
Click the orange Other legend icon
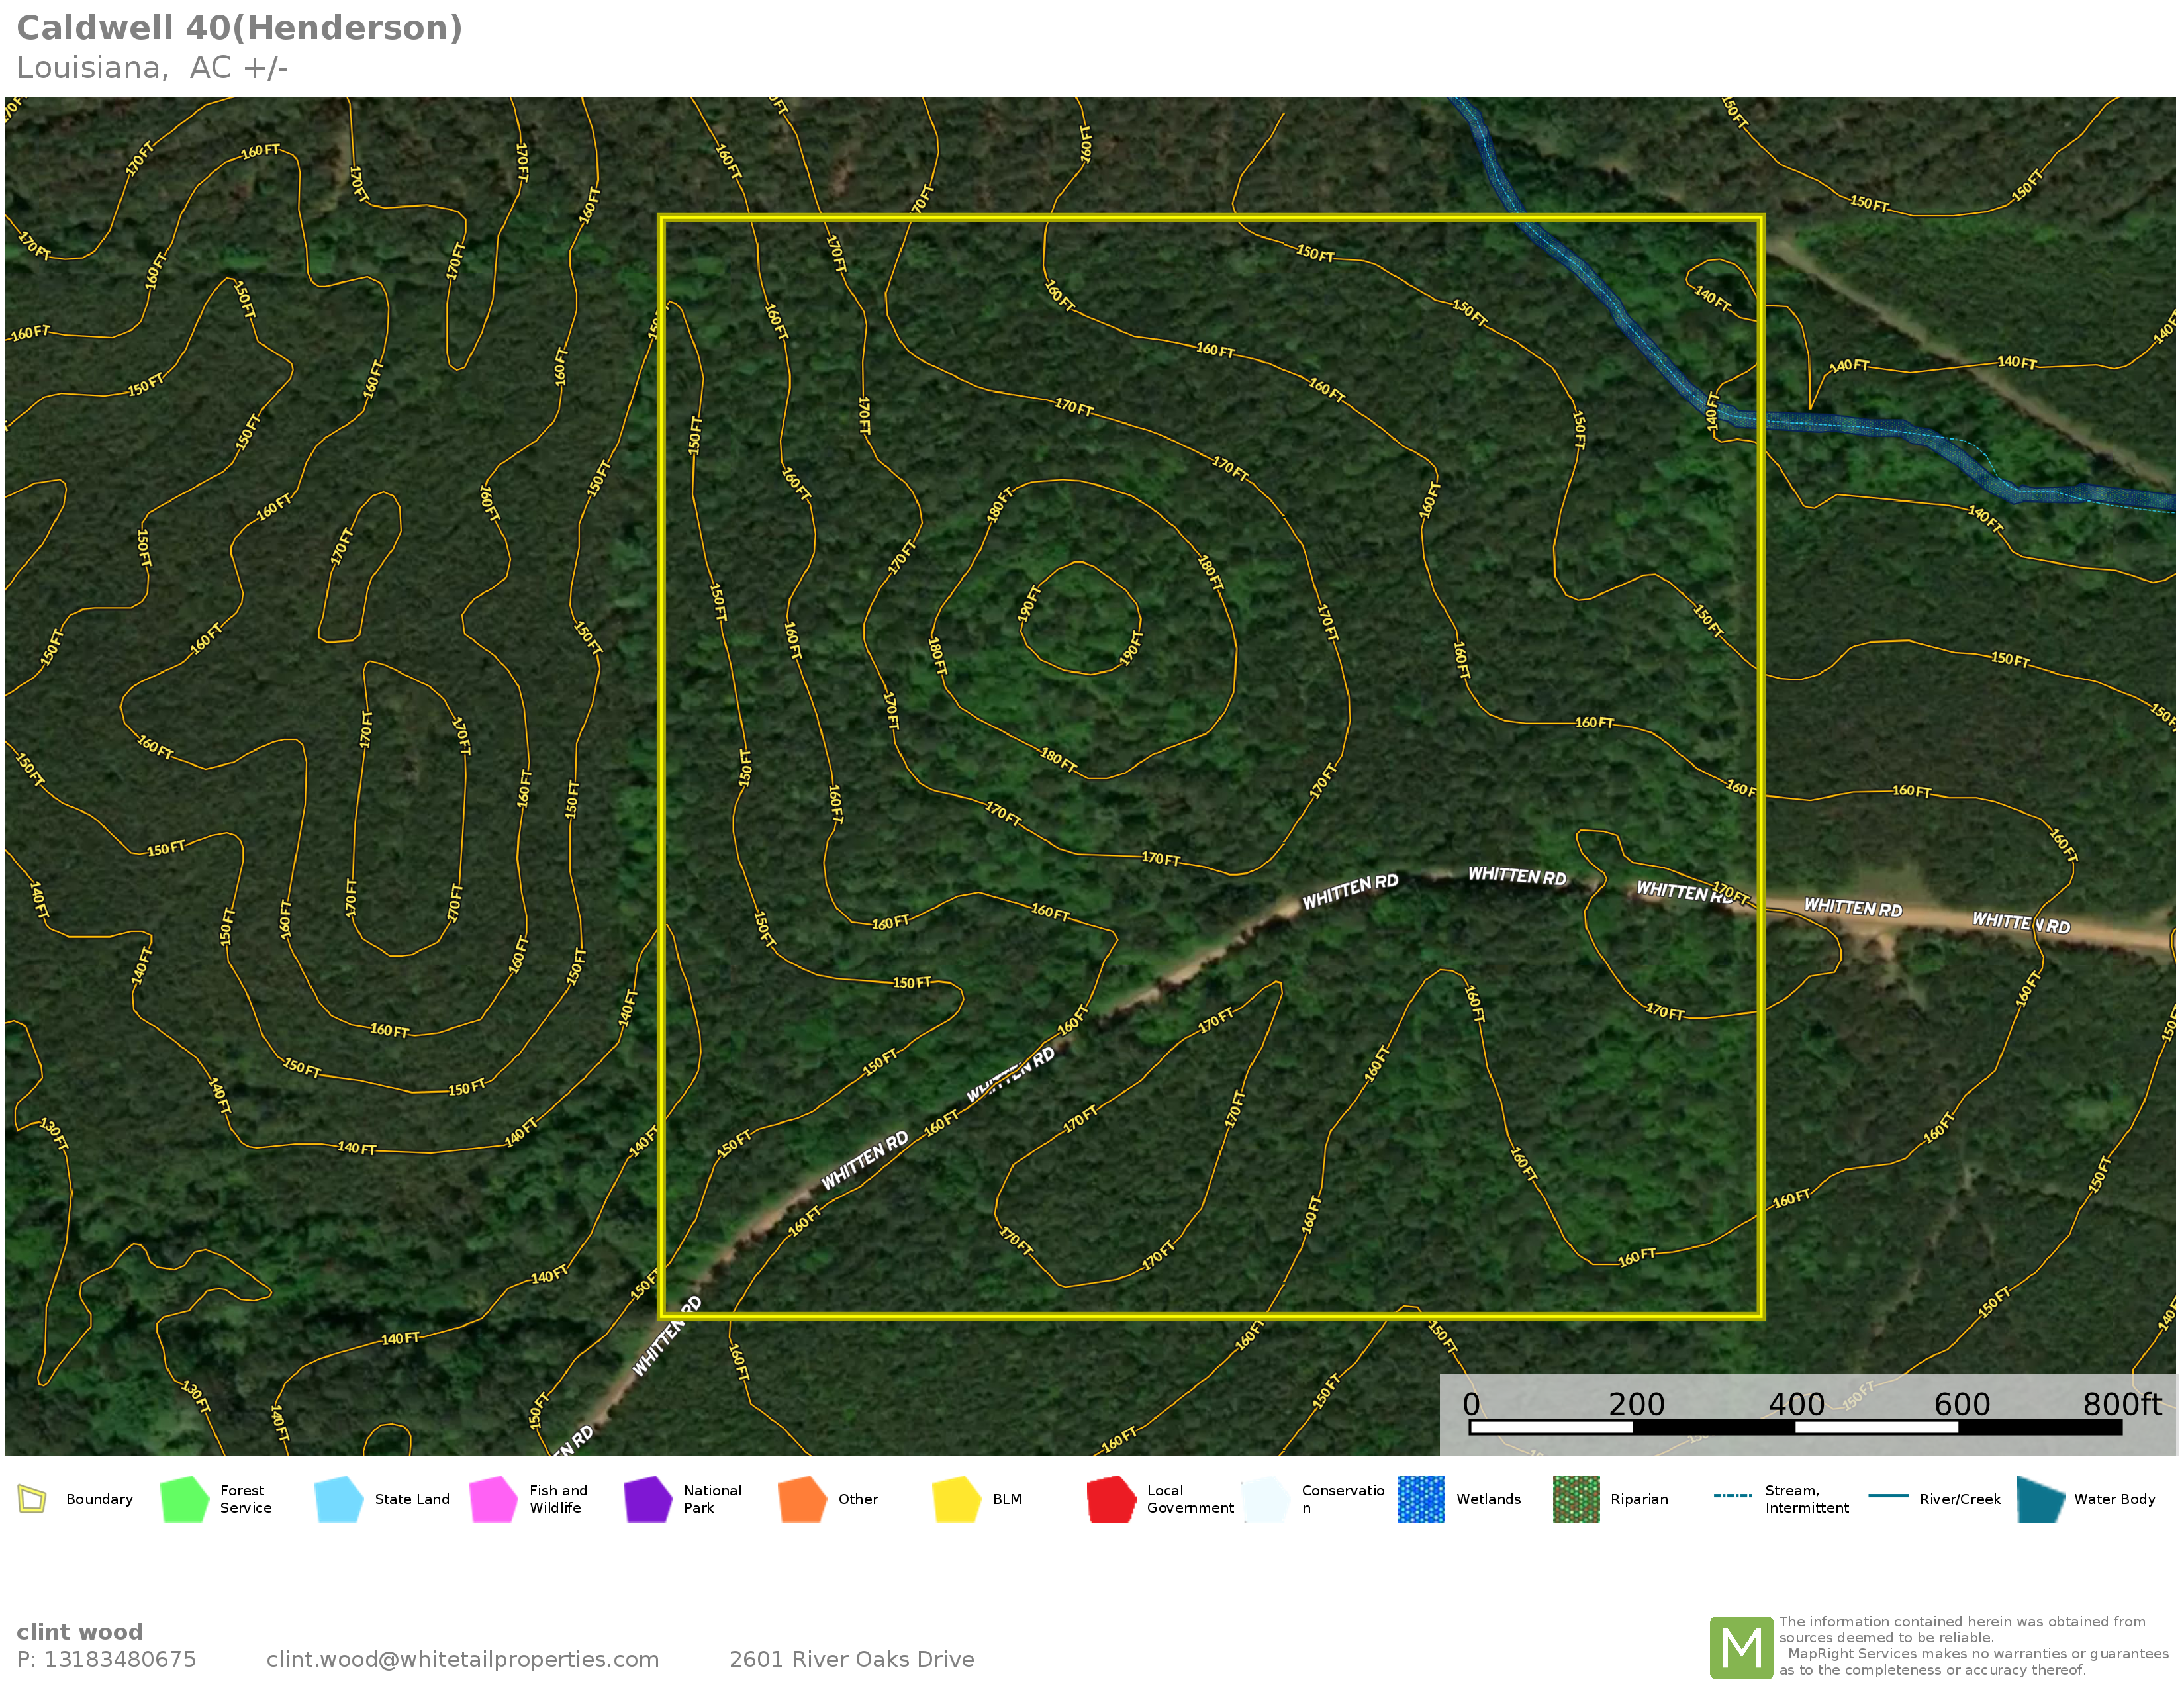coord(802,1499)
